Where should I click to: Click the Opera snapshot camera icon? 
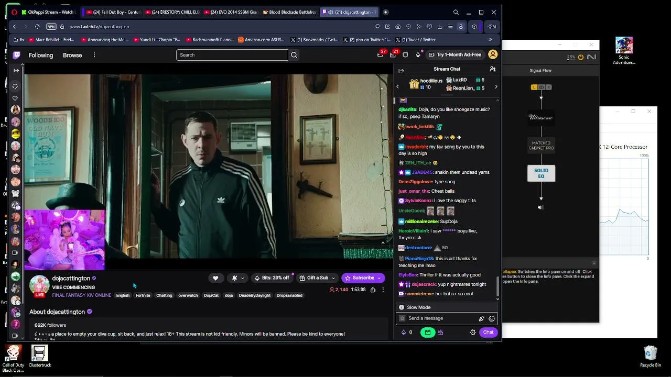pyautogui.click(x=398, y=27)
